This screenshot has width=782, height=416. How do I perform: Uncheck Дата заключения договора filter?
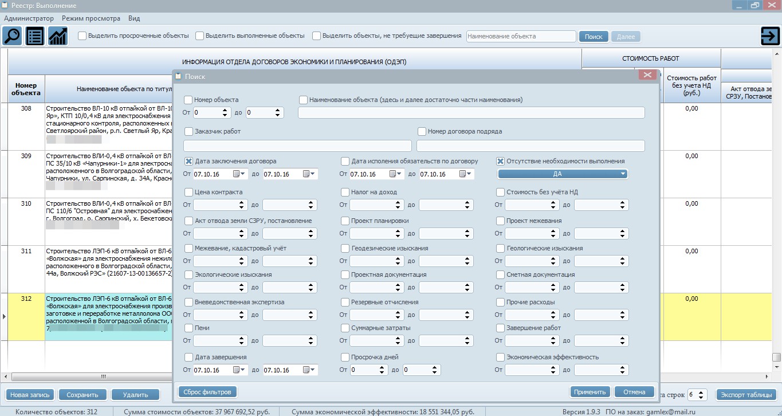point(188,161)
